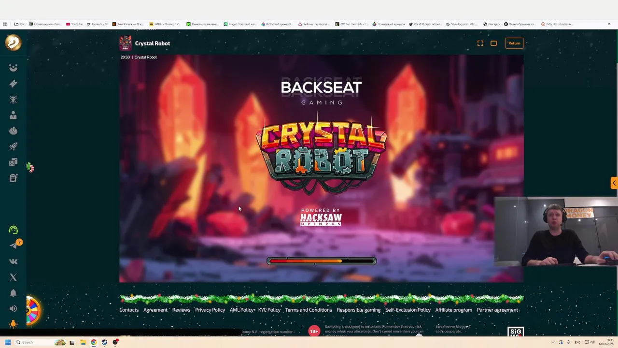Open the IMDb Movies bookmark
Image resolution: width=618 pixels, height=348 pixels.
(165, 24)
